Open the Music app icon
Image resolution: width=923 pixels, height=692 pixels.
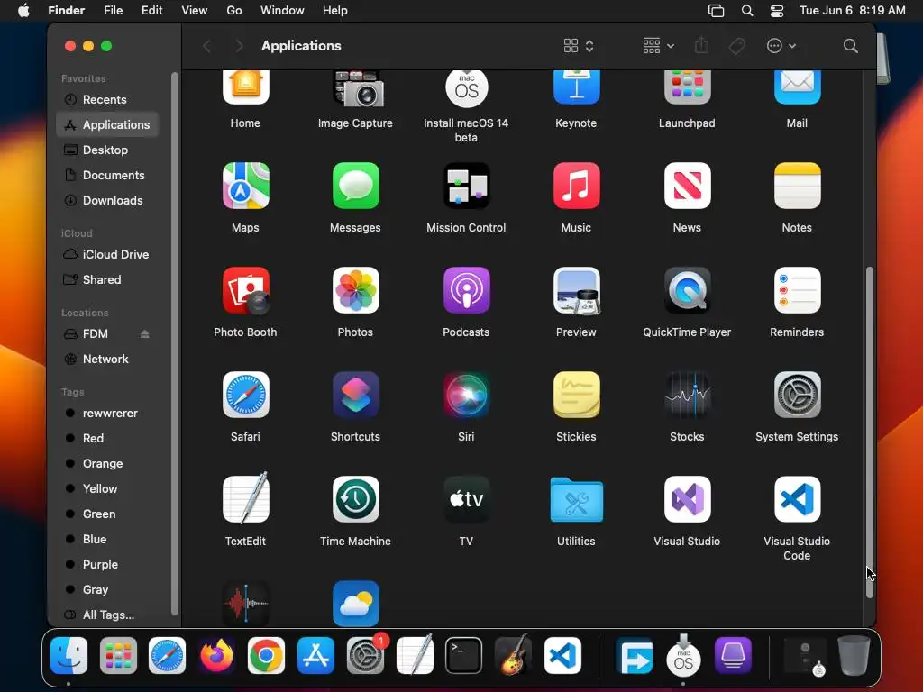click(576, 186)
